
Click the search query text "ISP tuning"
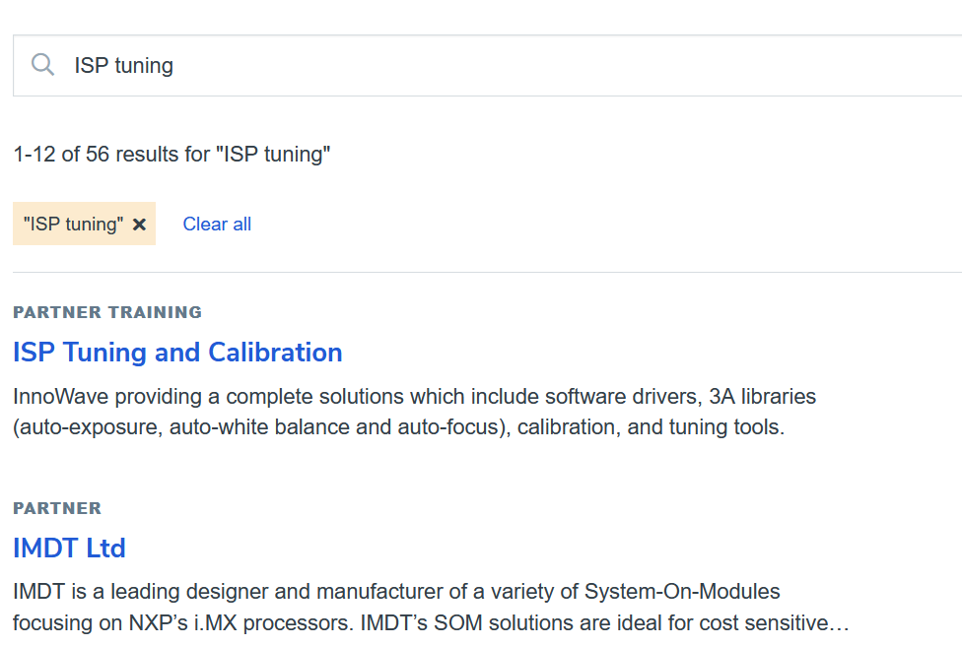[122, 65]
